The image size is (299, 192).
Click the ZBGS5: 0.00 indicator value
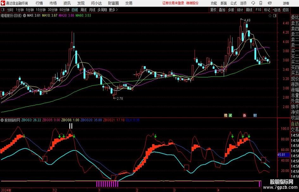(51, 120)
